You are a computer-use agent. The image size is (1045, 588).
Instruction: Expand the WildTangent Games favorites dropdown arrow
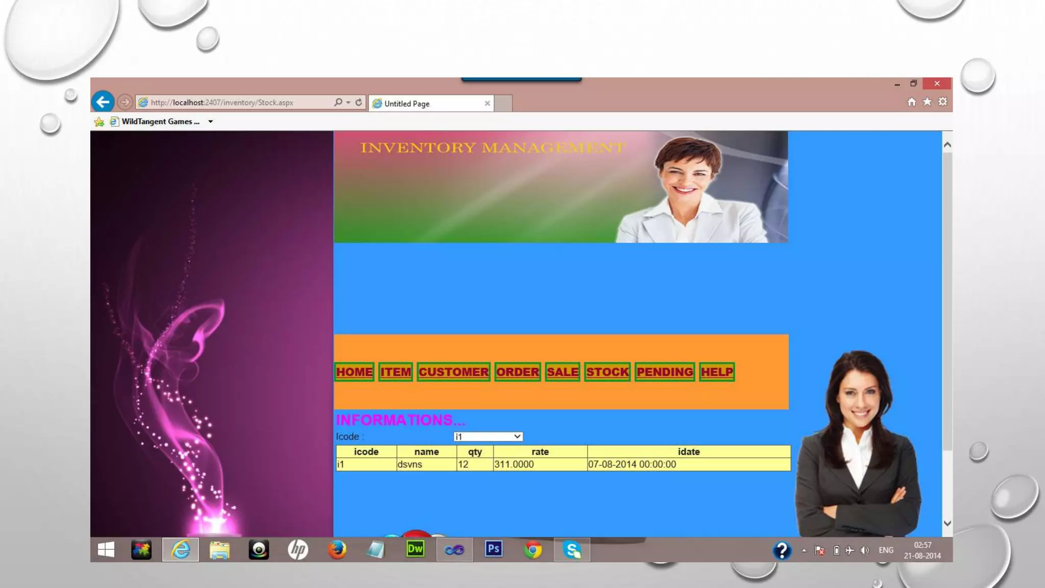[210, 122]
